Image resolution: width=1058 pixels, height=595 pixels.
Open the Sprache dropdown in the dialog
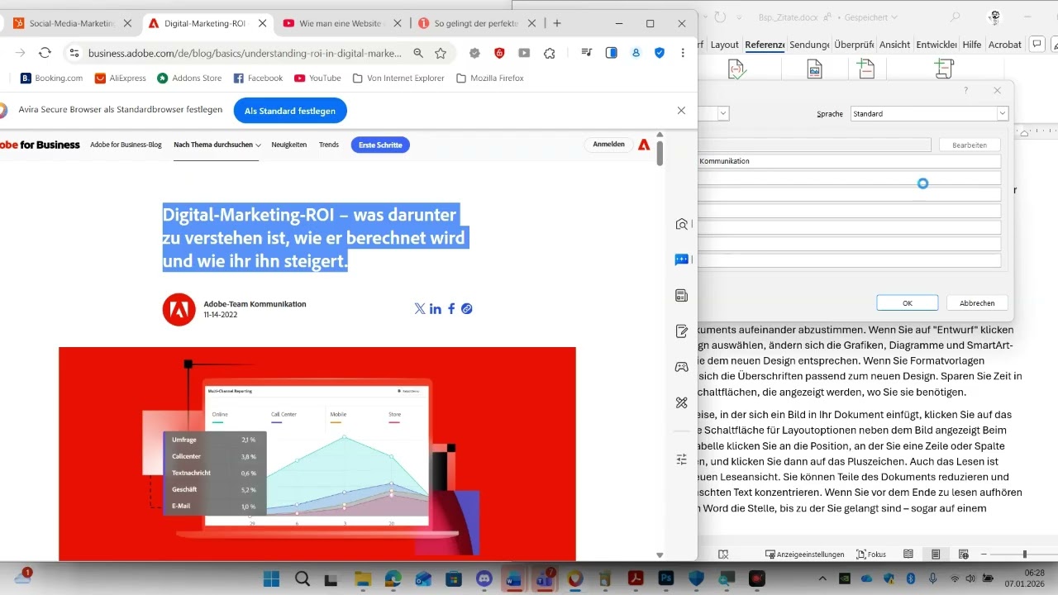[1003, 113]
